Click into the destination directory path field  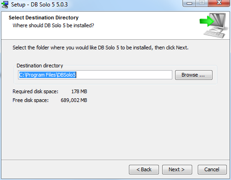point(95,75)
